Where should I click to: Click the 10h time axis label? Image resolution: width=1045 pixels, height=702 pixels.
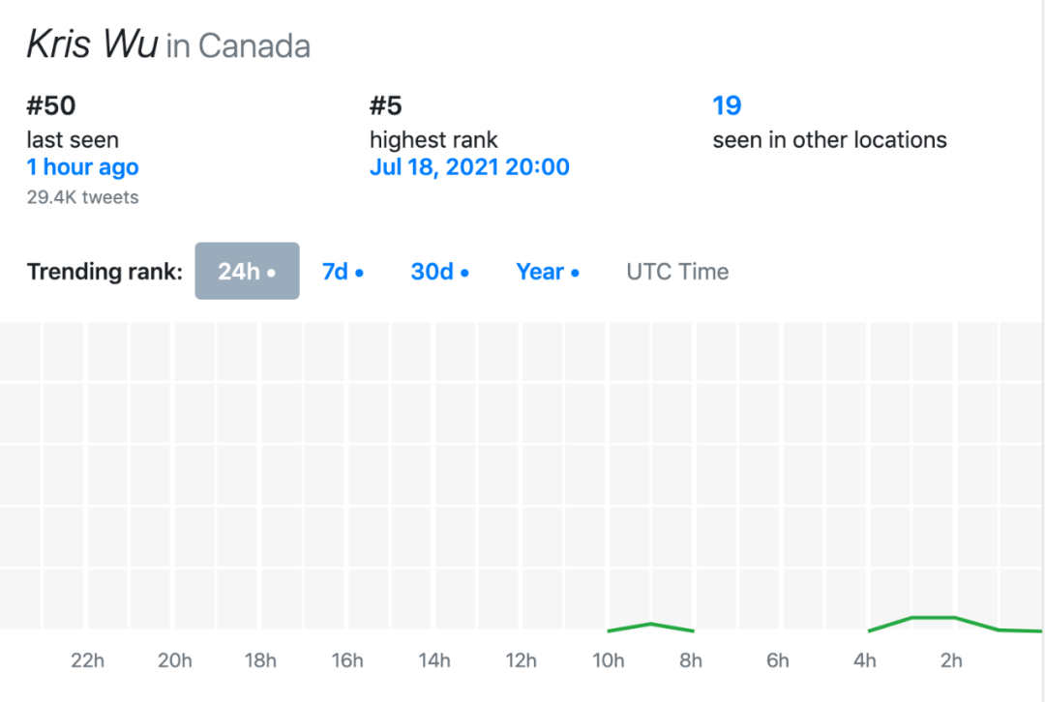608,660
